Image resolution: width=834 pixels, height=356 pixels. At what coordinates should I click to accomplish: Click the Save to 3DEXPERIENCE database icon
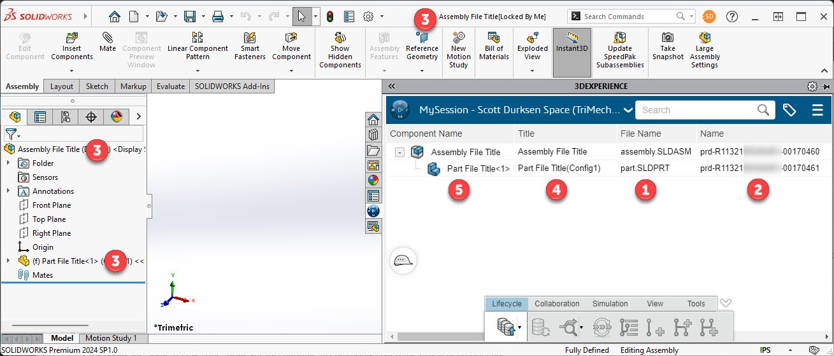tap(507, 327)
